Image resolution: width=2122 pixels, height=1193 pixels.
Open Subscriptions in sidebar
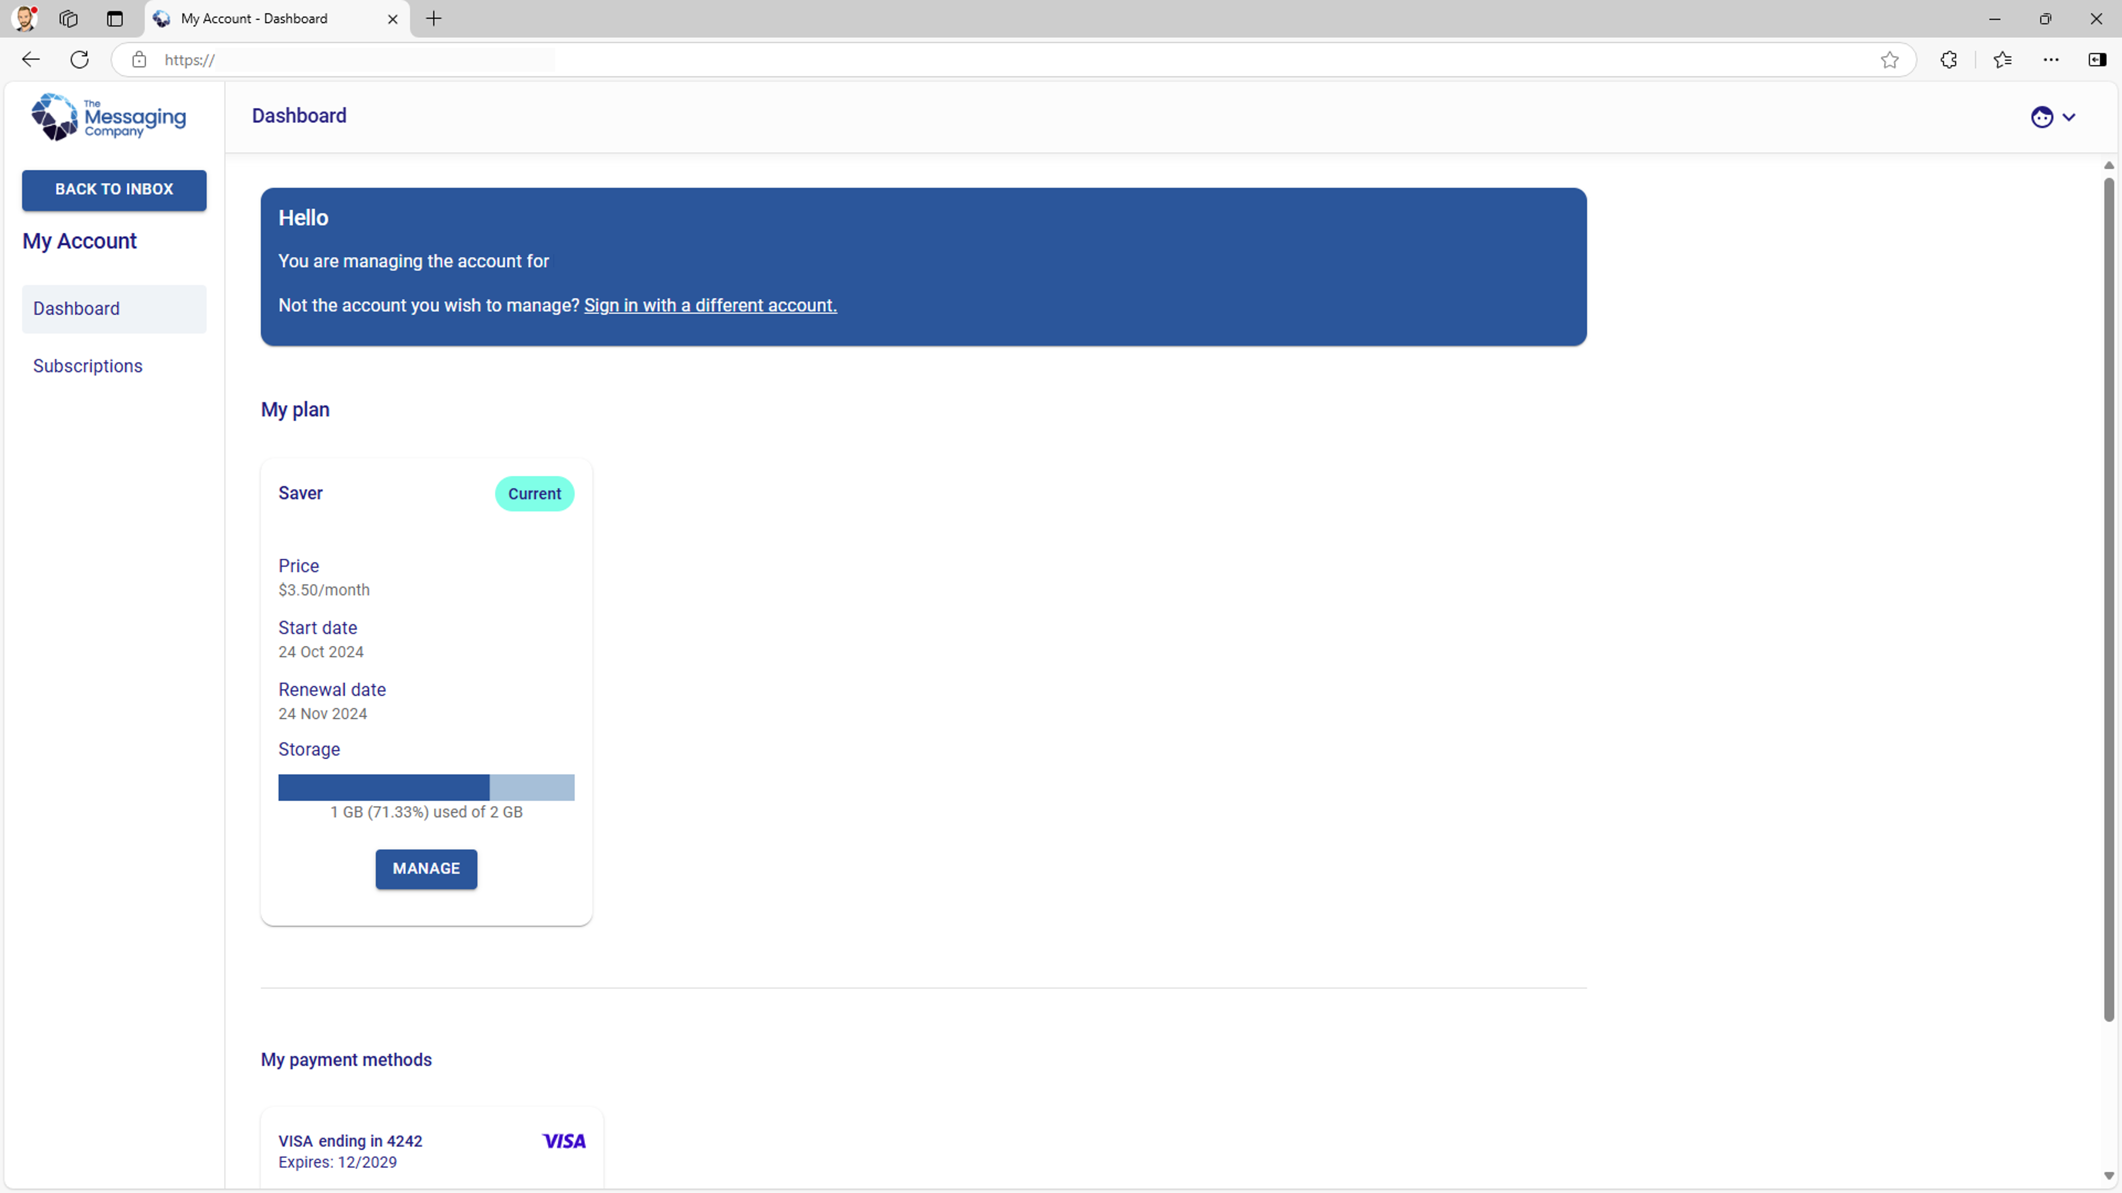coord(114,366)
